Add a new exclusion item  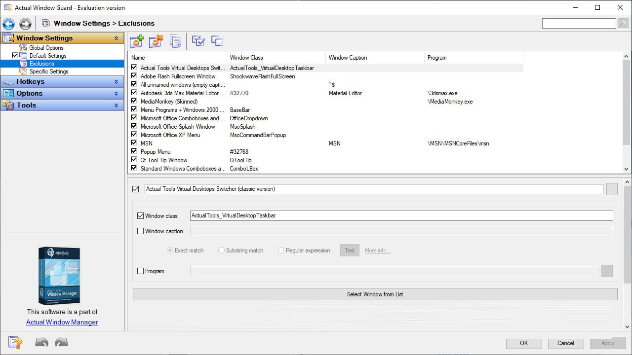click(137, 41)
